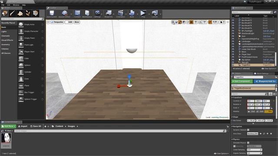The width and height of the screenshot is (278, 156).
Task: Click the Box Trigger icon in Place panel
Action: click(x=21, y=92)
